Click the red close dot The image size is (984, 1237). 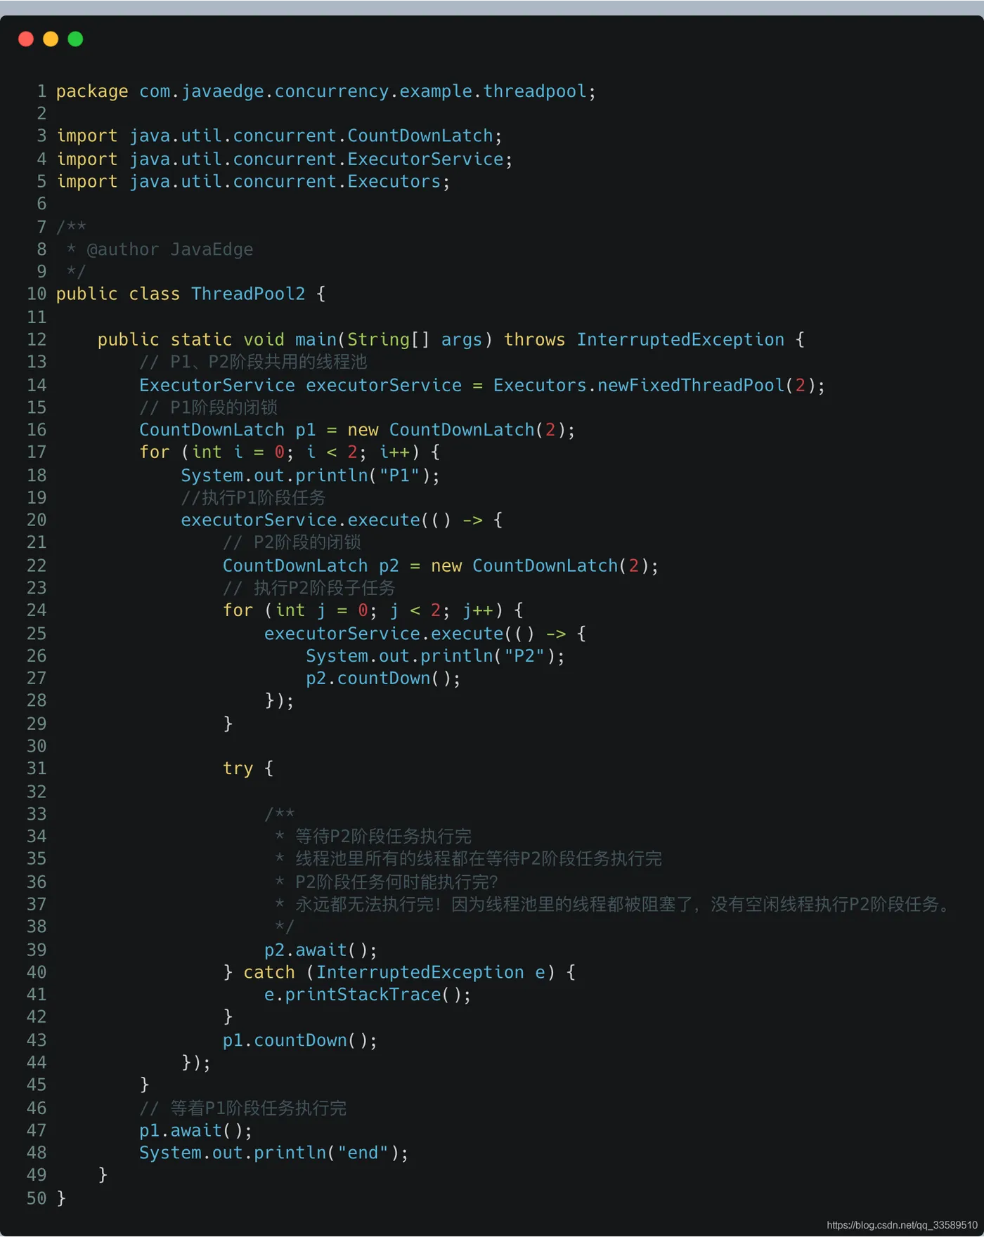click(x=26, y=39)
